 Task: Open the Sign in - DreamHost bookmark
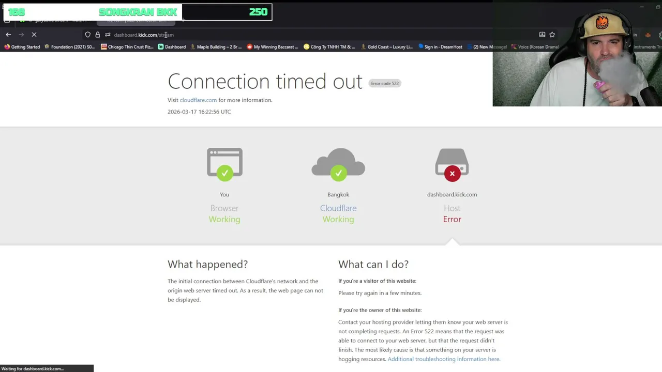440,47
